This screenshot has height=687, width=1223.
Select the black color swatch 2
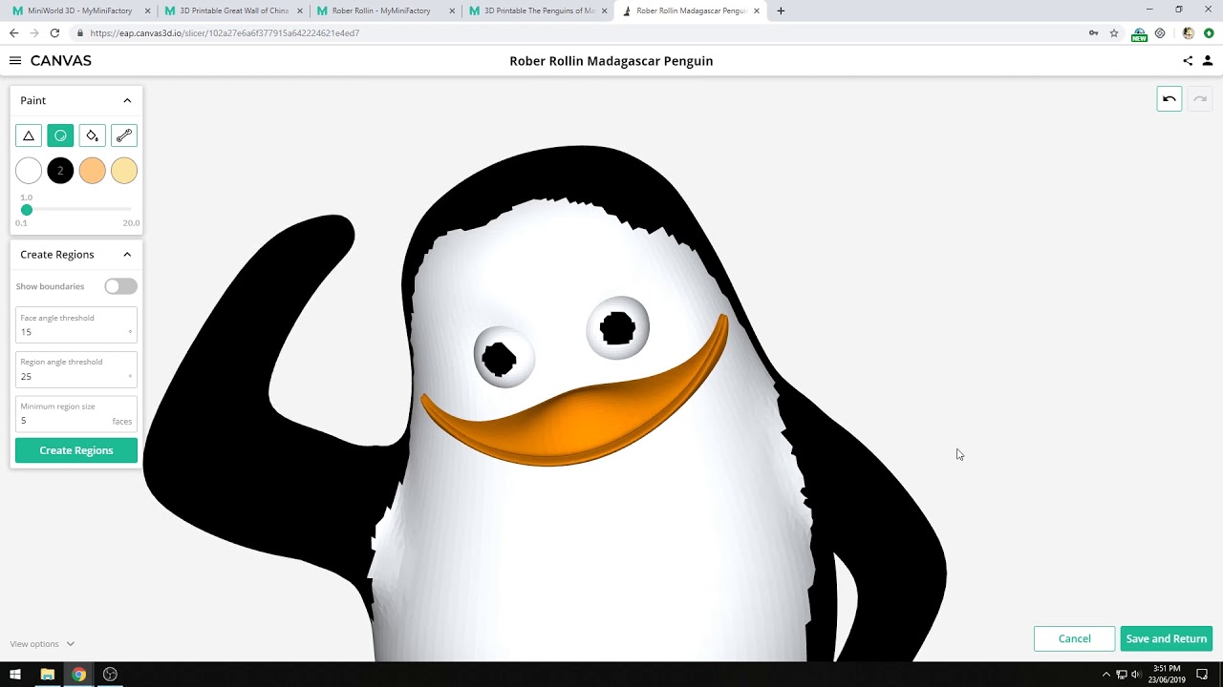(x=60, y=171)
